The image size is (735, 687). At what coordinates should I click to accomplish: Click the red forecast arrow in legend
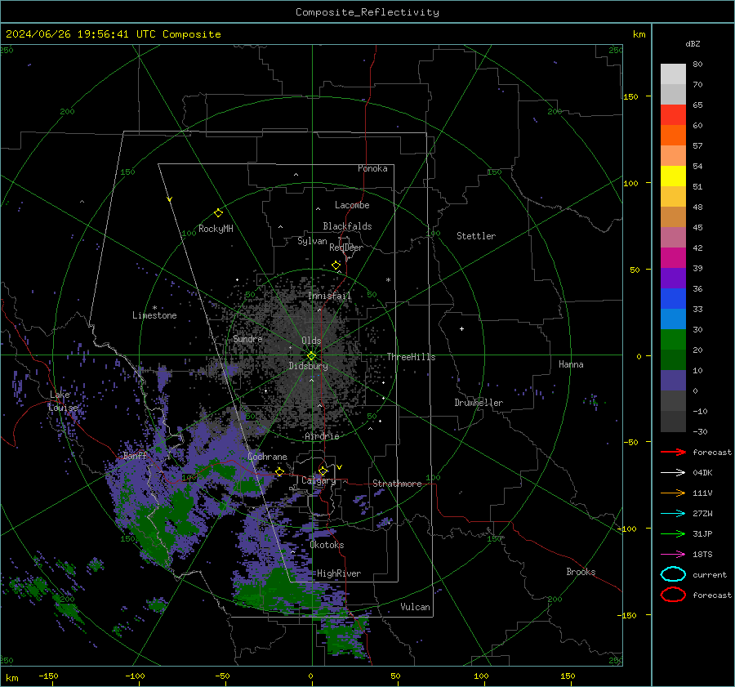pos(673,452)
